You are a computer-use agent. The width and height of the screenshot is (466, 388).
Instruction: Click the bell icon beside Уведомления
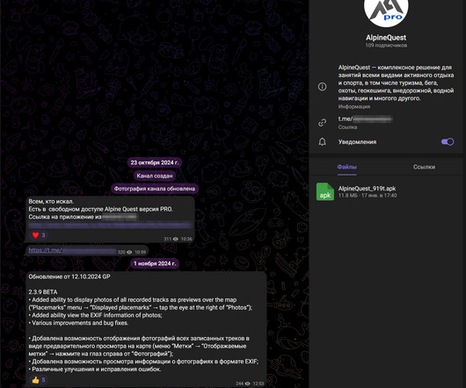[x=322, y=142]
